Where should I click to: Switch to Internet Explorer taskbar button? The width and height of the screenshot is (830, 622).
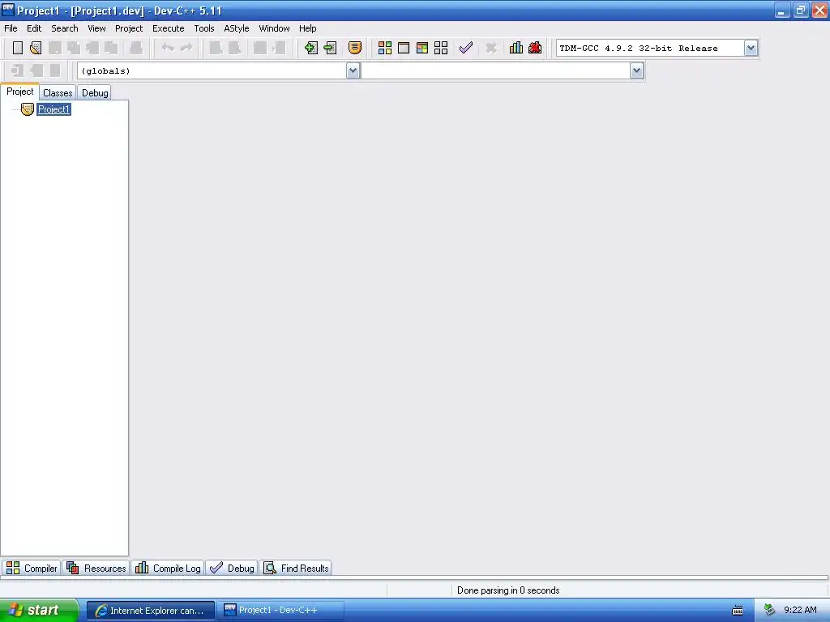tap(150, 611)
